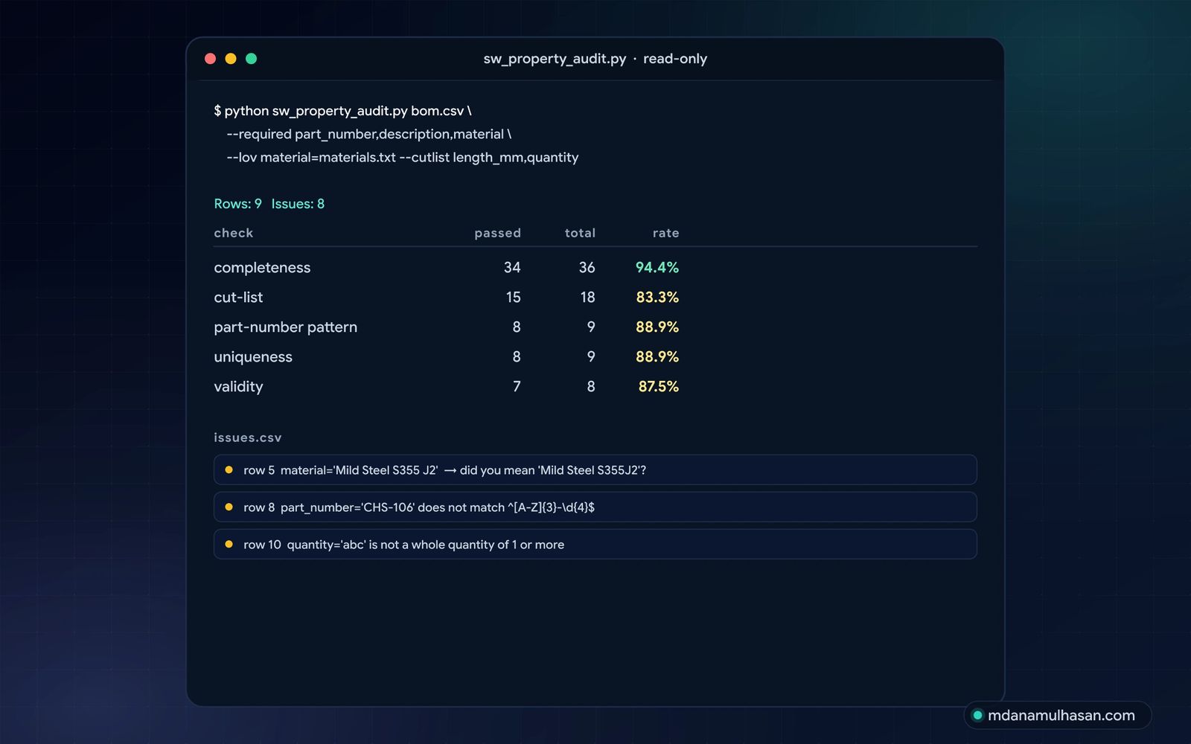
Task: Click the 'Issues: 8' summary text
Action: tap(298, 204)
